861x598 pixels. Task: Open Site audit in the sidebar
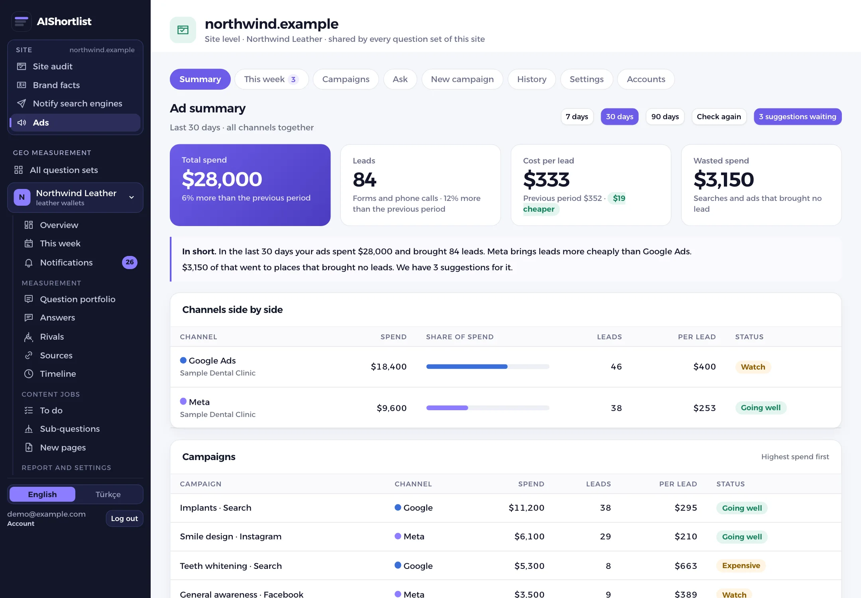click(x=76, y=66)
